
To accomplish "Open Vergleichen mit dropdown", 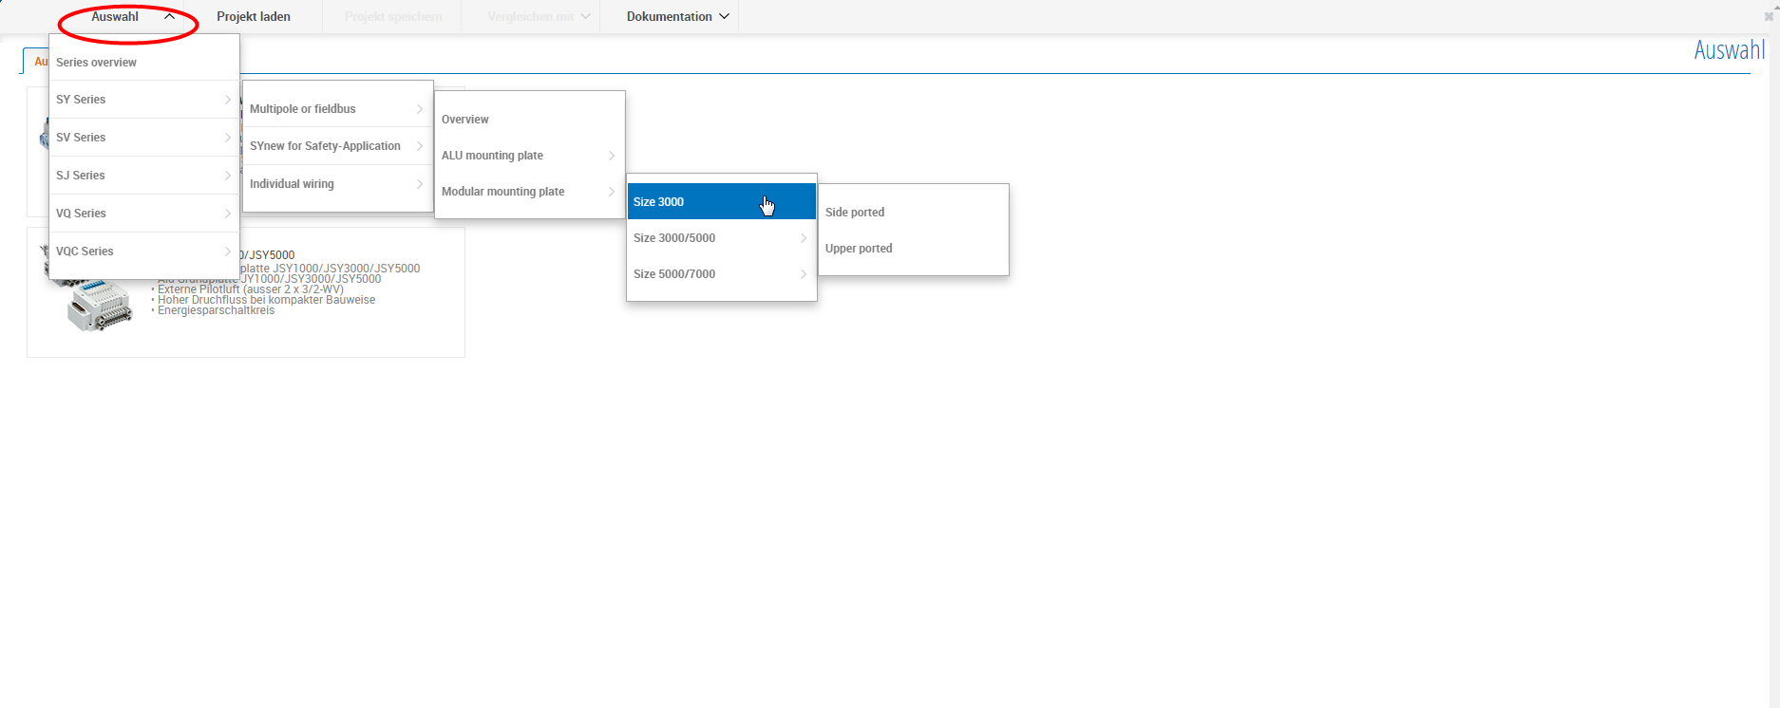I will pos(539,16).
